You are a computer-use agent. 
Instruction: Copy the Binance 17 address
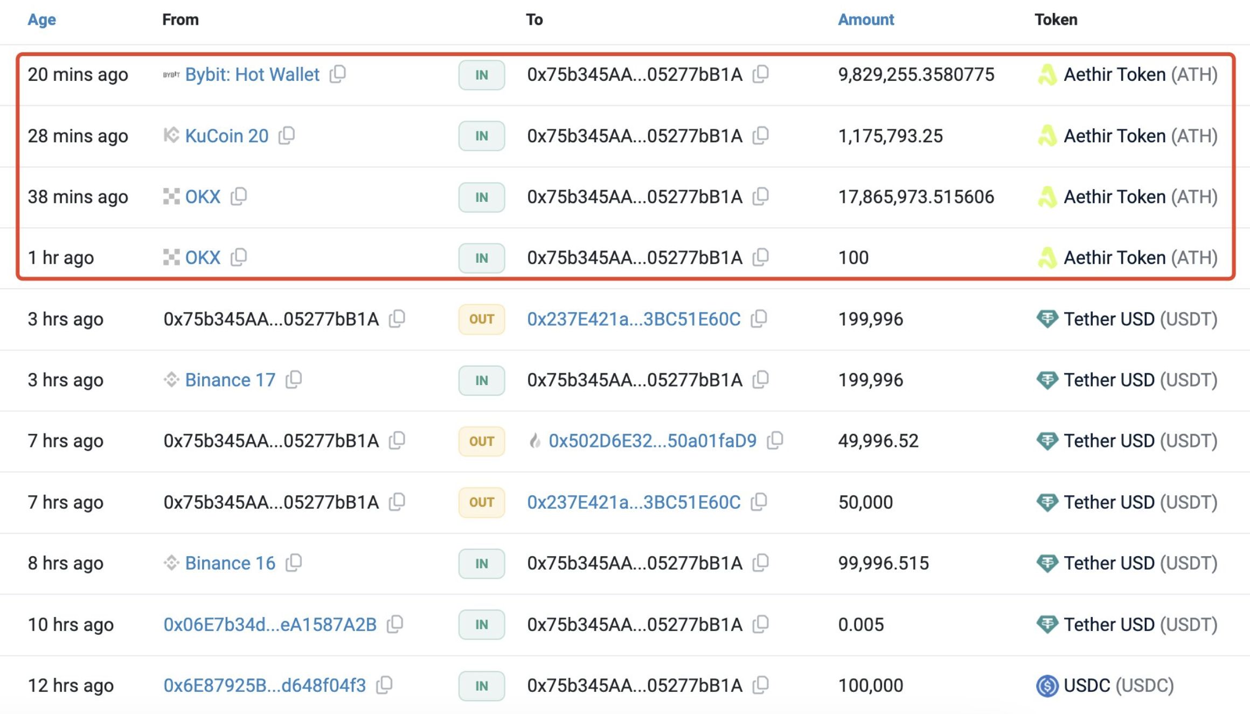[x=294, y=380]
